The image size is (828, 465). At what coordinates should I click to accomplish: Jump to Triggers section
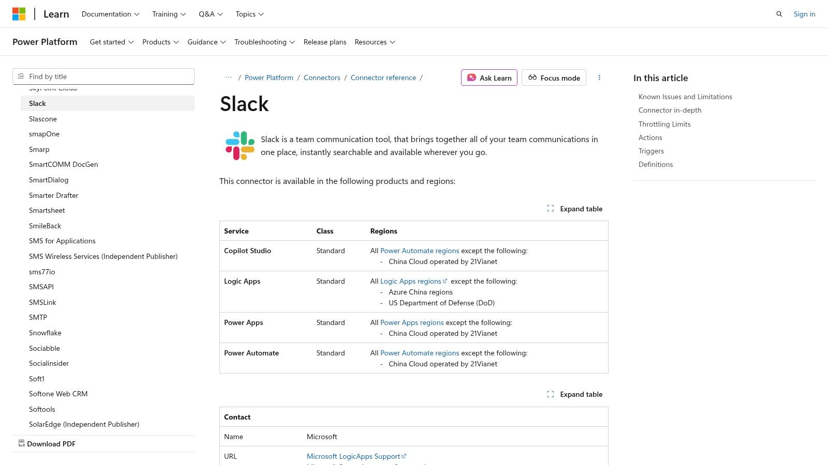[x=651, y=151]
